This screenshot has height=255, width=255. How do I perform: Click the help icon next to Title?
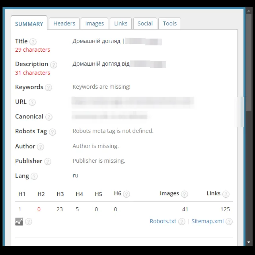click(33, 42)
